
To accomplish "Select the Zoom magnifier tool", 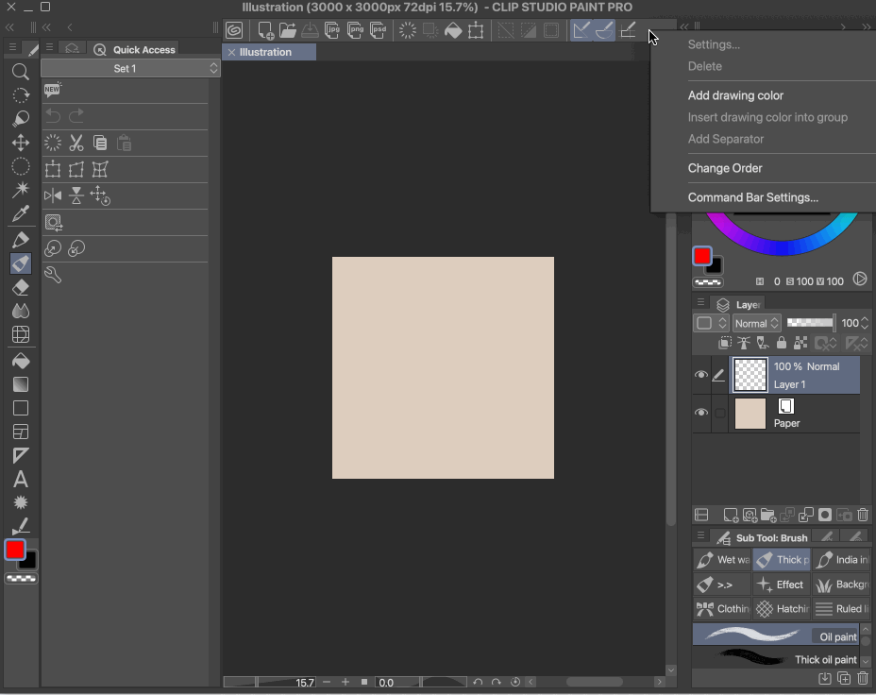I will coord(20,72).
